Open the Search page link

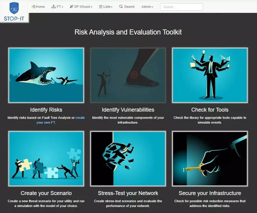(127, 6)
